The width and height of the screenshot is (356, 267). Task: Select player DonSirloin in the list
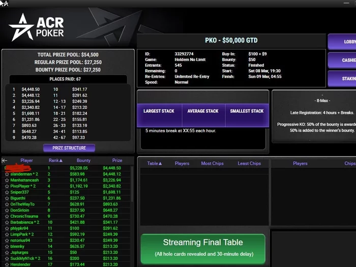click(20, 210)
